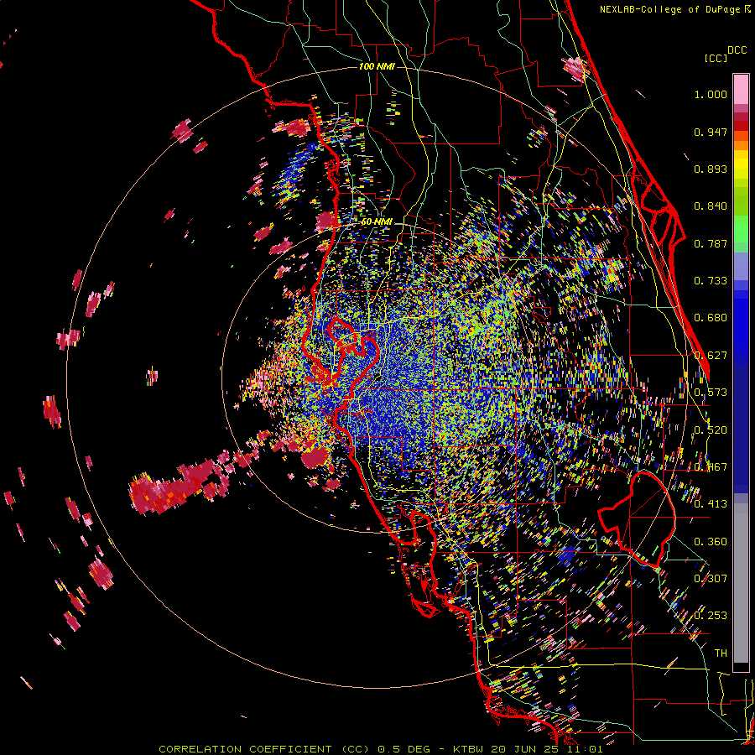Viewport: 755px width, 755px height.
Task: Click the 0.840 scale value
Action: 711,206
